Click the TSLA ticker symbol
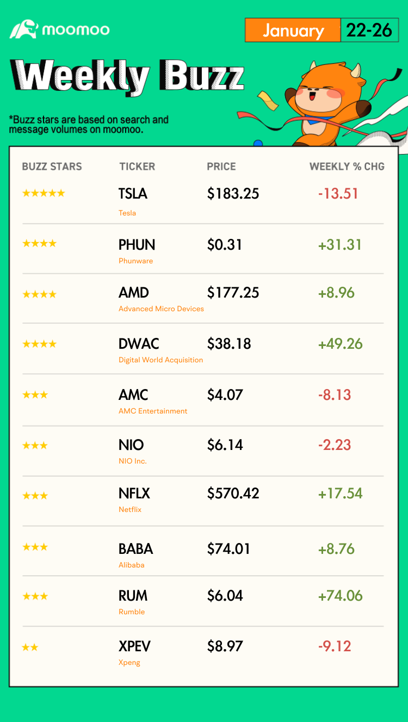Screen dimensions: 408x722 click(x=133, y=194)
